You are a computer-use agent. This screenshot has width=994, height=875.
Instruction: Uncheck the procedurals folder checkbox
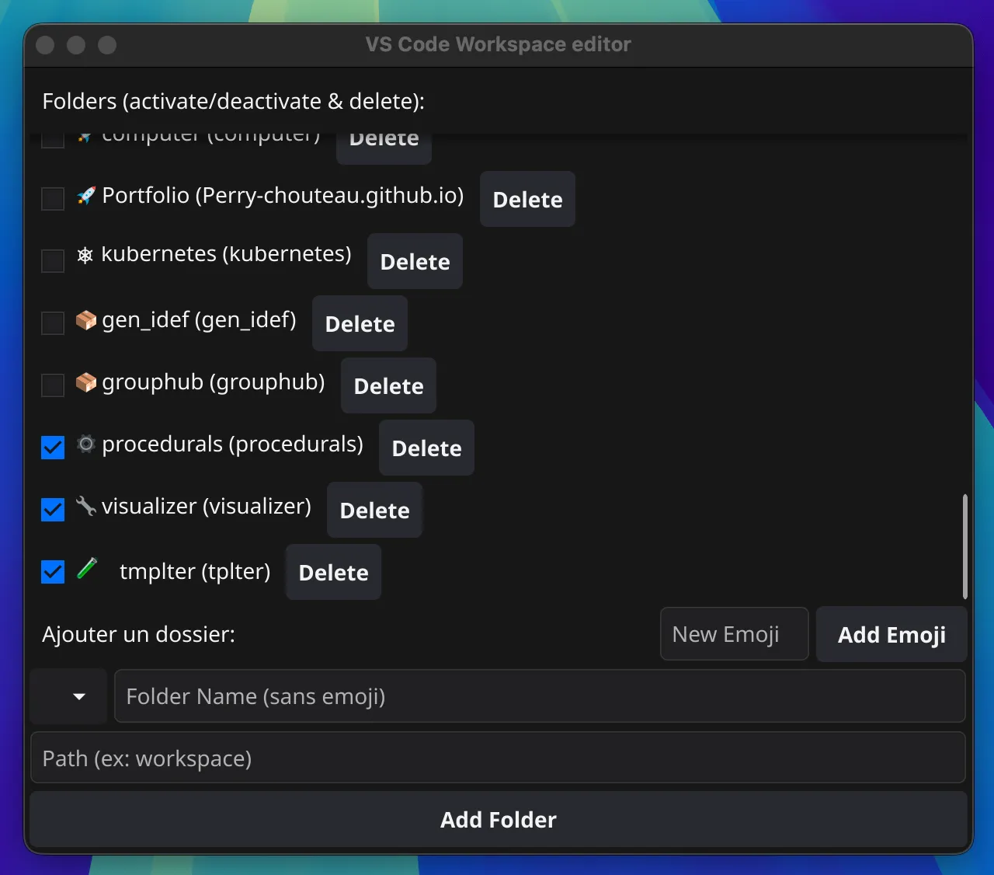click(x=53, y=448)
